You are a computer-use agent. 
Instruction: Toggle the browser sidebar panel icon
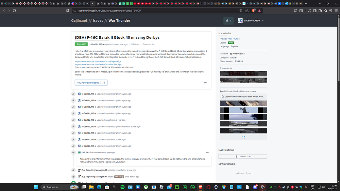[314, 11]
